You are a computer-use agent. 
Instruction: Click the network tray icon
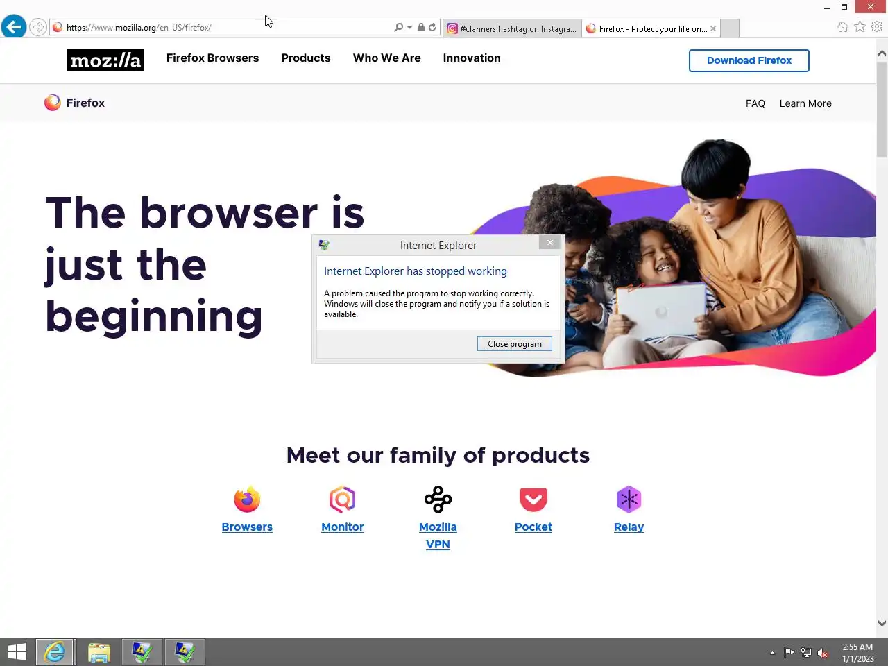[805, 653]
